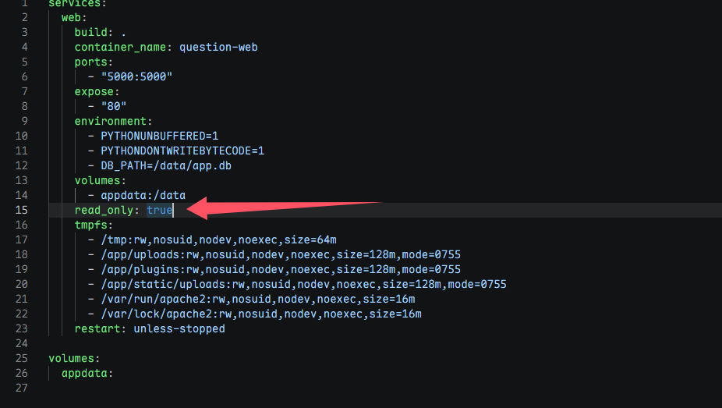Click the /var/lock/apache2 tmpfs entry
This screenshot has width=722, height=408.
point(260,314)
